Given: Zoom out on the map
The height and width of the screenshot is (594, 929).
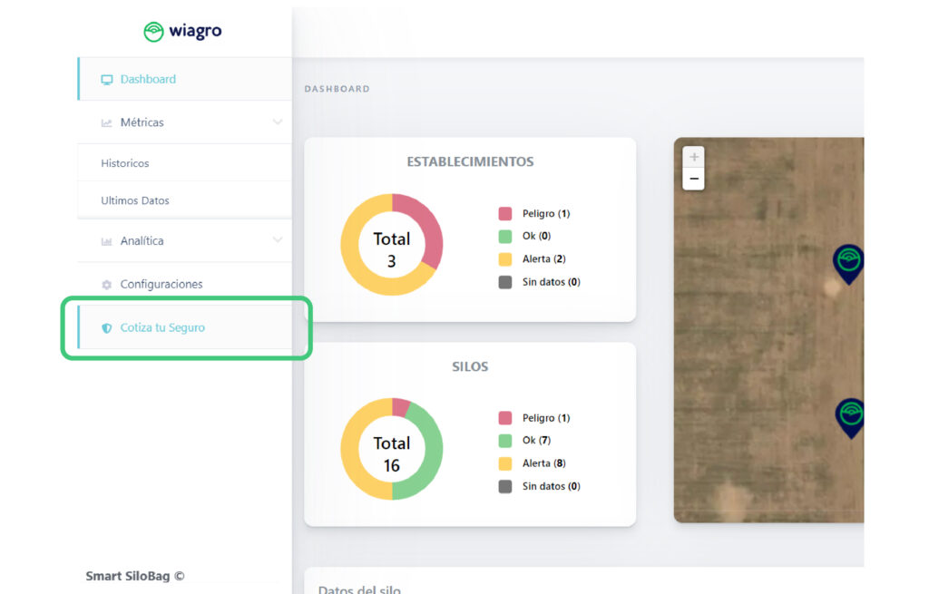Looking at the screenshot, I should (694, 179).
